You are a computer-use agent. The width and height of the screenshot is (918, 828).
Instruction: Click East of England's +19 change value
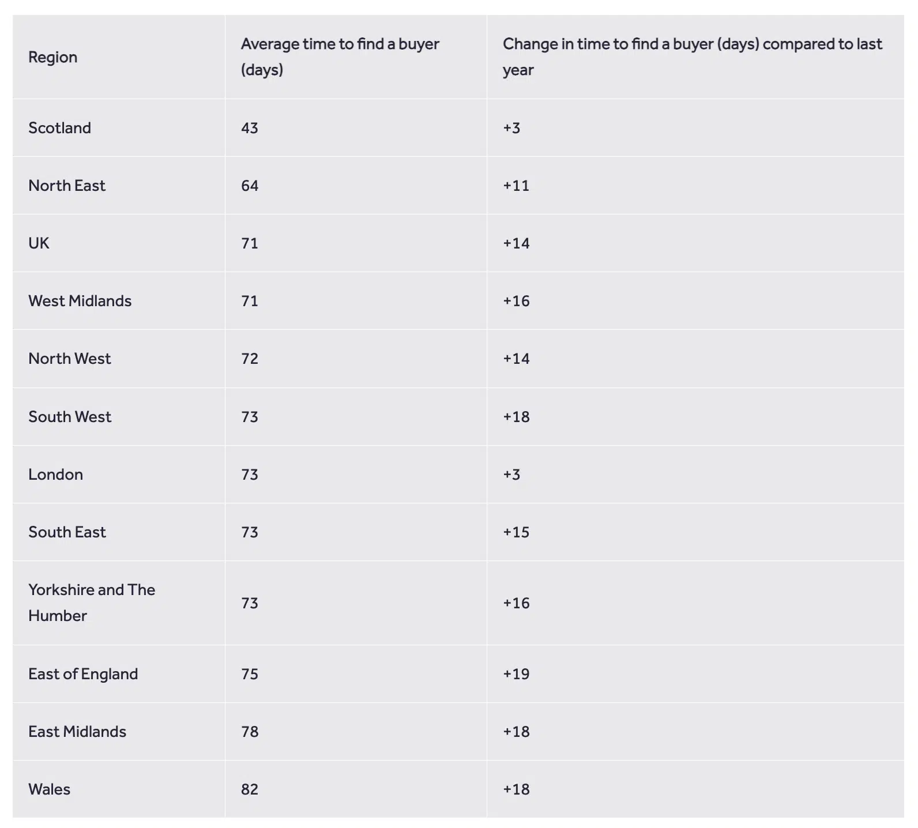point(516,673)
